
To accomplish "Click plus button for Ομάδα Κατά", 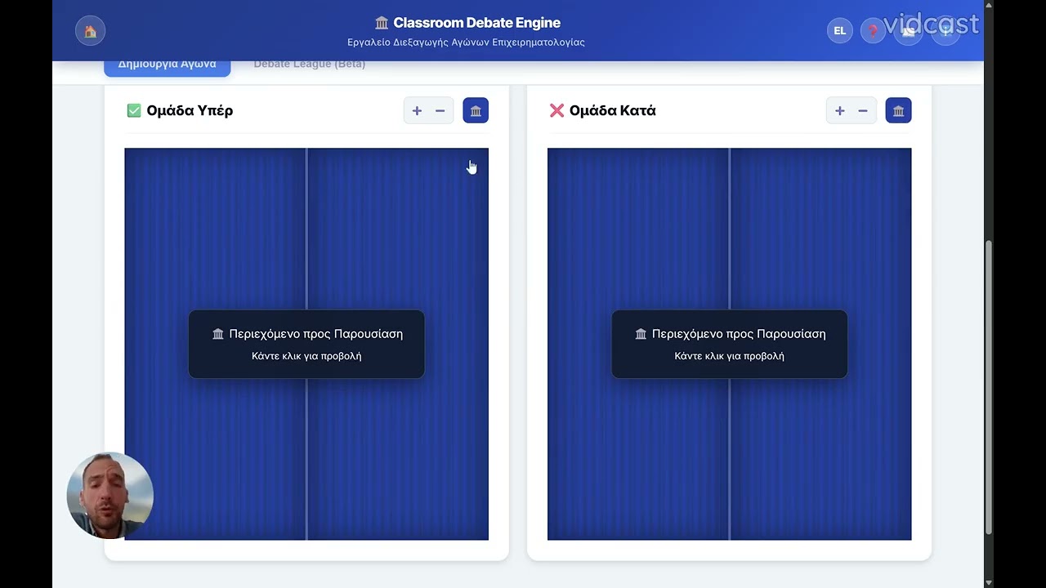I will tap(839, 110).
